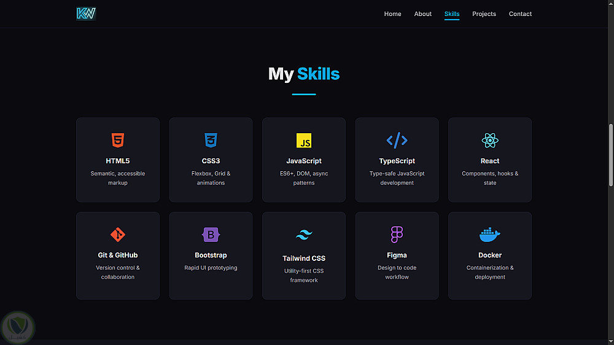Select the Git & GitHub card title
Image resolution: width=614 pixels, height=345 pixels.
117,255
